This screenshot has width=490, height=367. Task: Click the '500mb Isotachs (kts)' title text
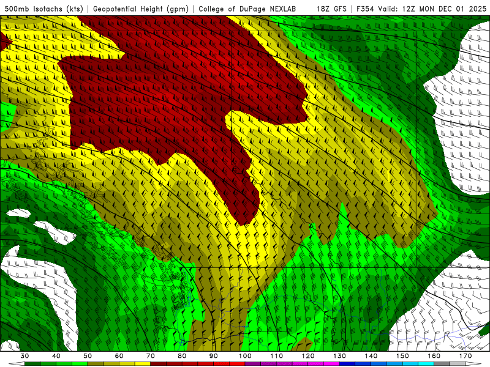(x=44, y=9)
